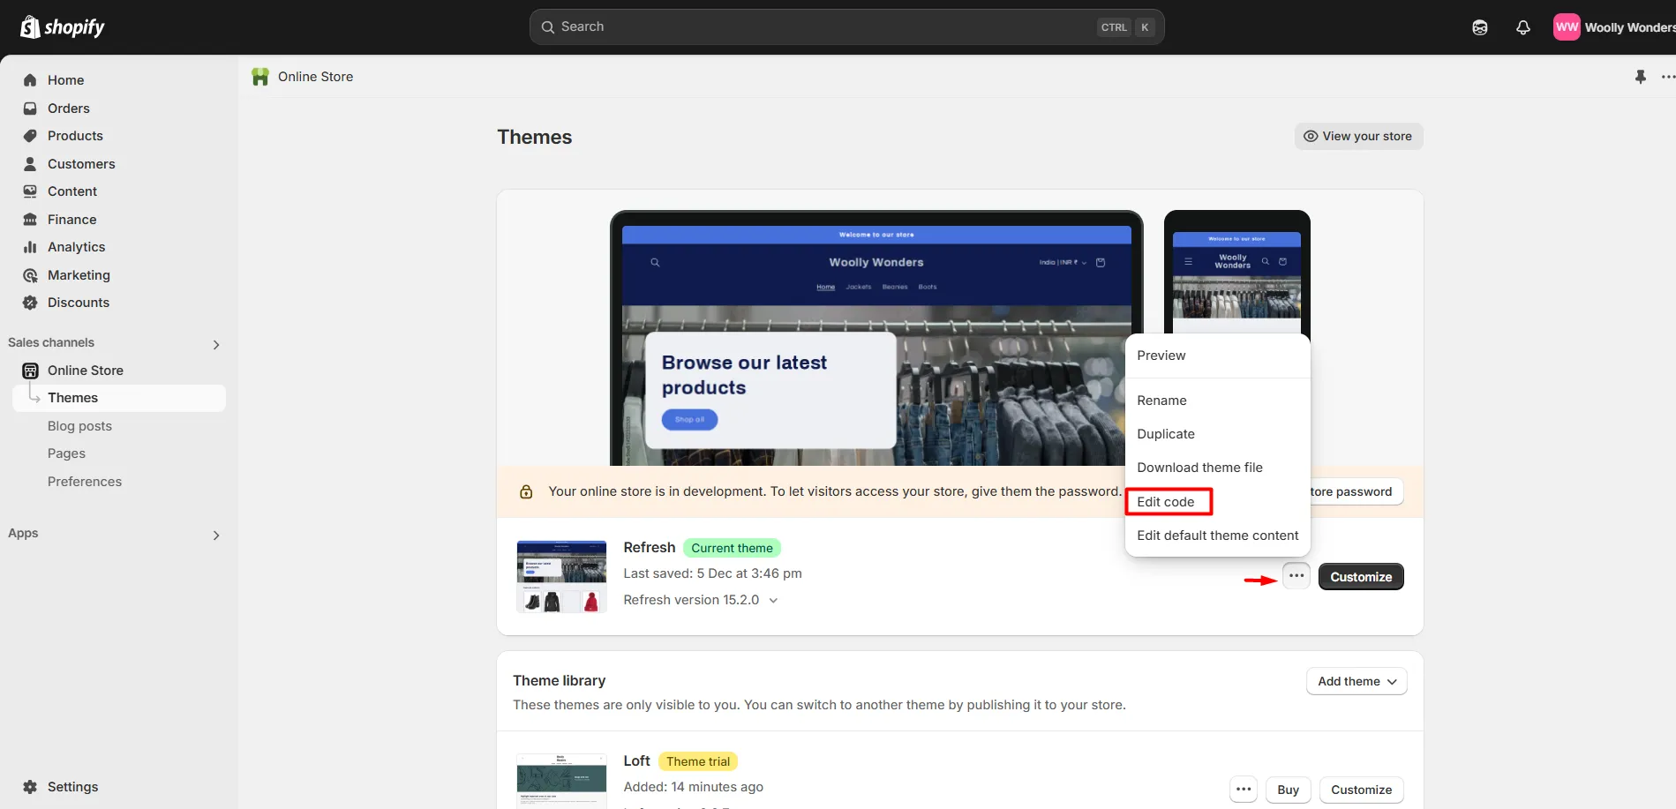This screenshot has width=1676, height=809.
Task: Expand the Refresh version 15.2.0 dropdown
Action: 773,600
